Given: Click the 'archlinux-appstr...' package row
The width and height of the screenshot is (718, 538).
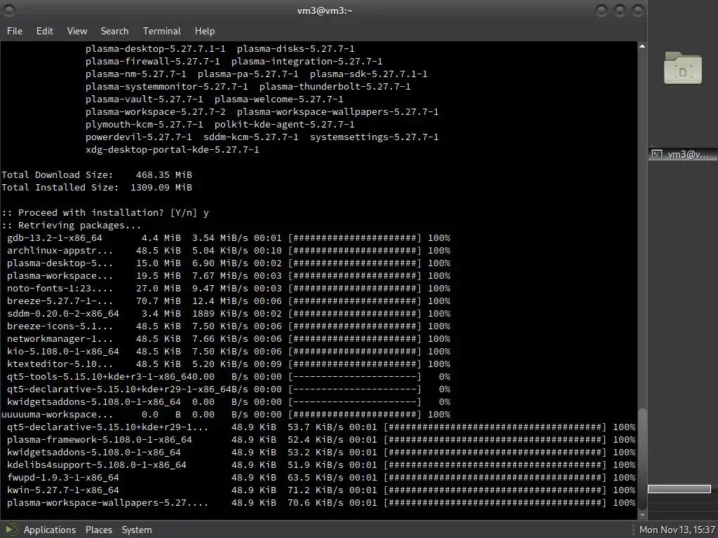Looking at the screenshot, I should pos(229,250).
